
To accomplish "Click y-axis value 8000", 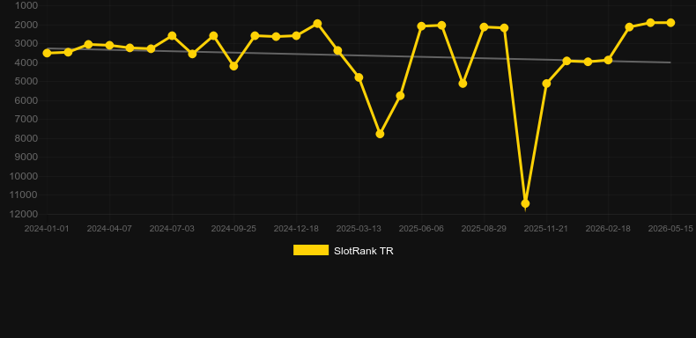I will point(26,138).
